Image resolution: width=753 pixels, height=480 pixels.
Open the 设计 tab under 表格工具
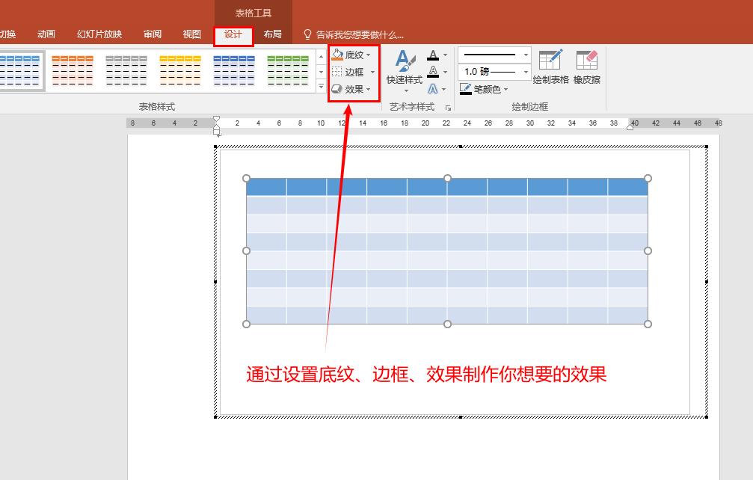(233, 34)
